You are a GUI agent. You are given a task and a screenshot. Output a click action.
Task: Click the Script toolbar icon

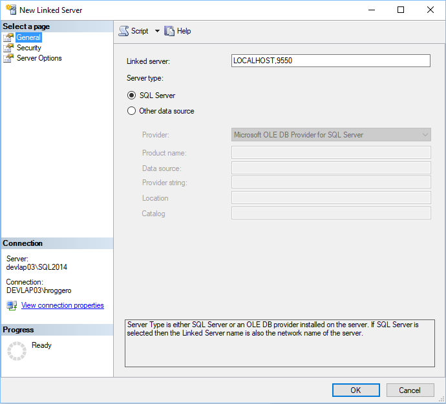click(x=123, y=31)
